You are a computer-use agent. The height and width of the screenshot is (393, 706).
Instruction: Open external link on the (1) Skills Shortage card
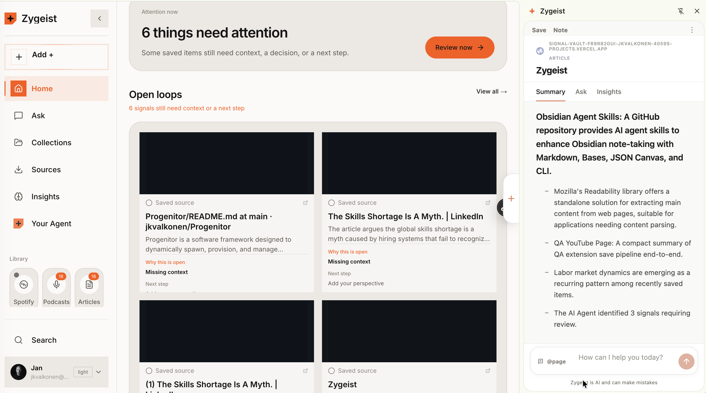305,371
